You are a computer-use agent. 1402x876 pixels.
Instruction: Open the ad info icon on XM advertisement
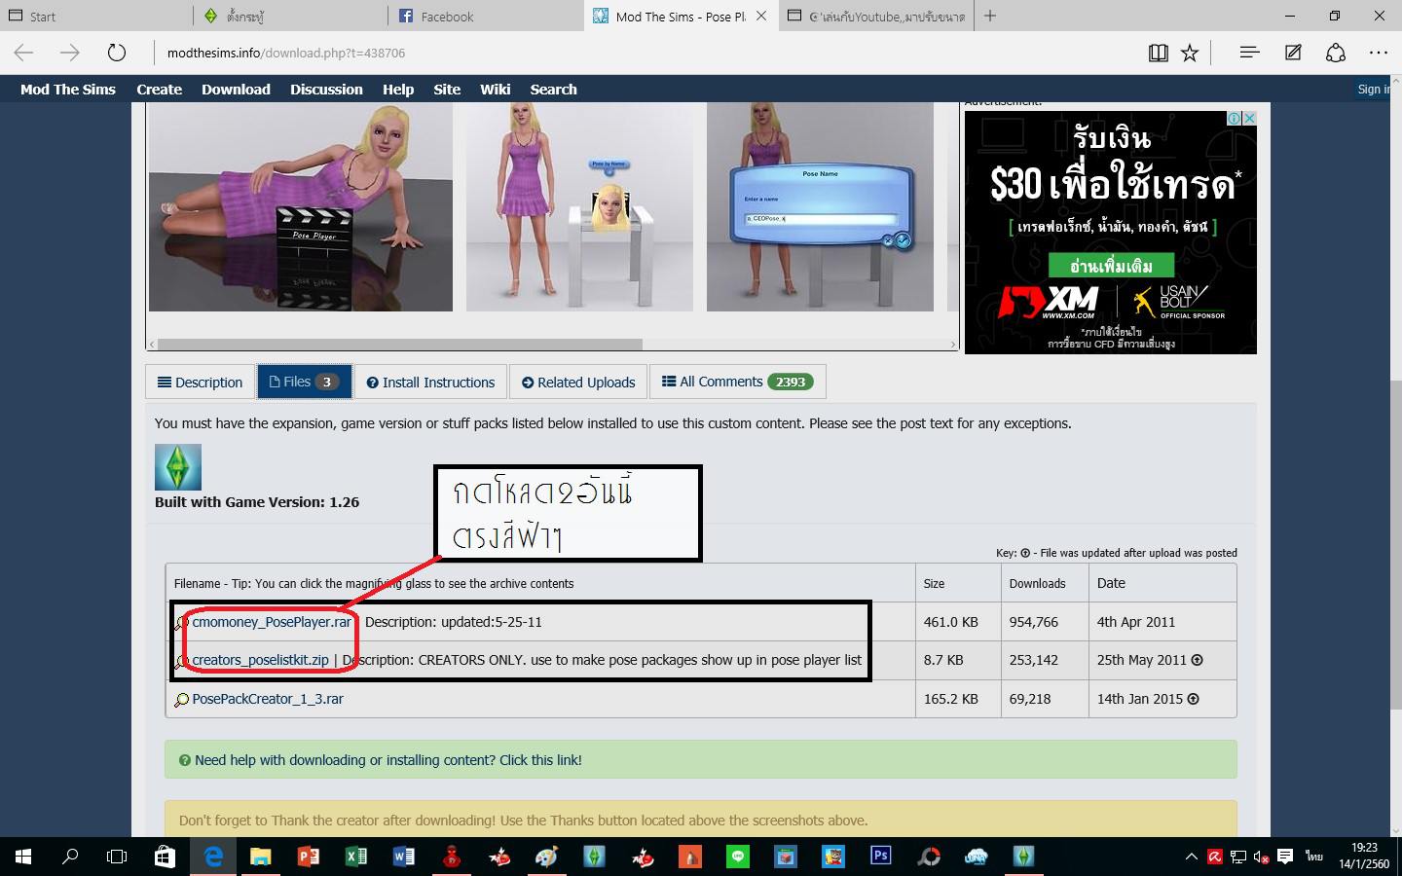point(1234,118)
